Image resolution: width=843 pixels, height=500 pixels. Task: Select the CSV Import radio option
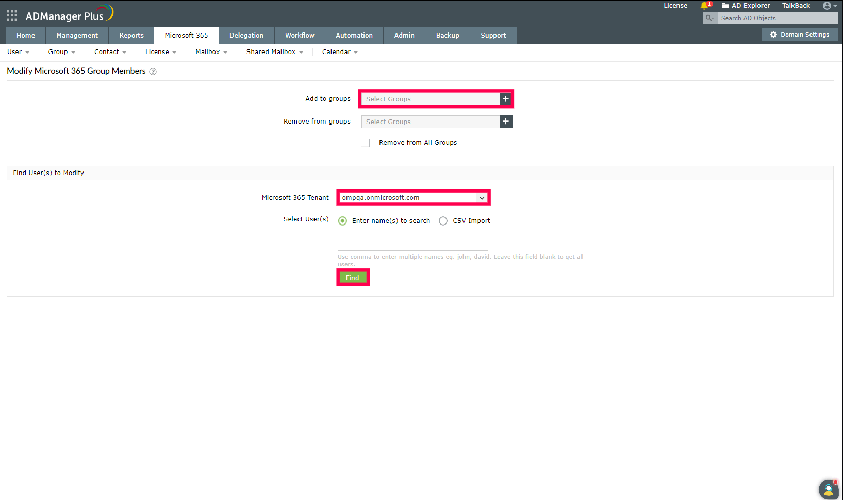[443, 221]
